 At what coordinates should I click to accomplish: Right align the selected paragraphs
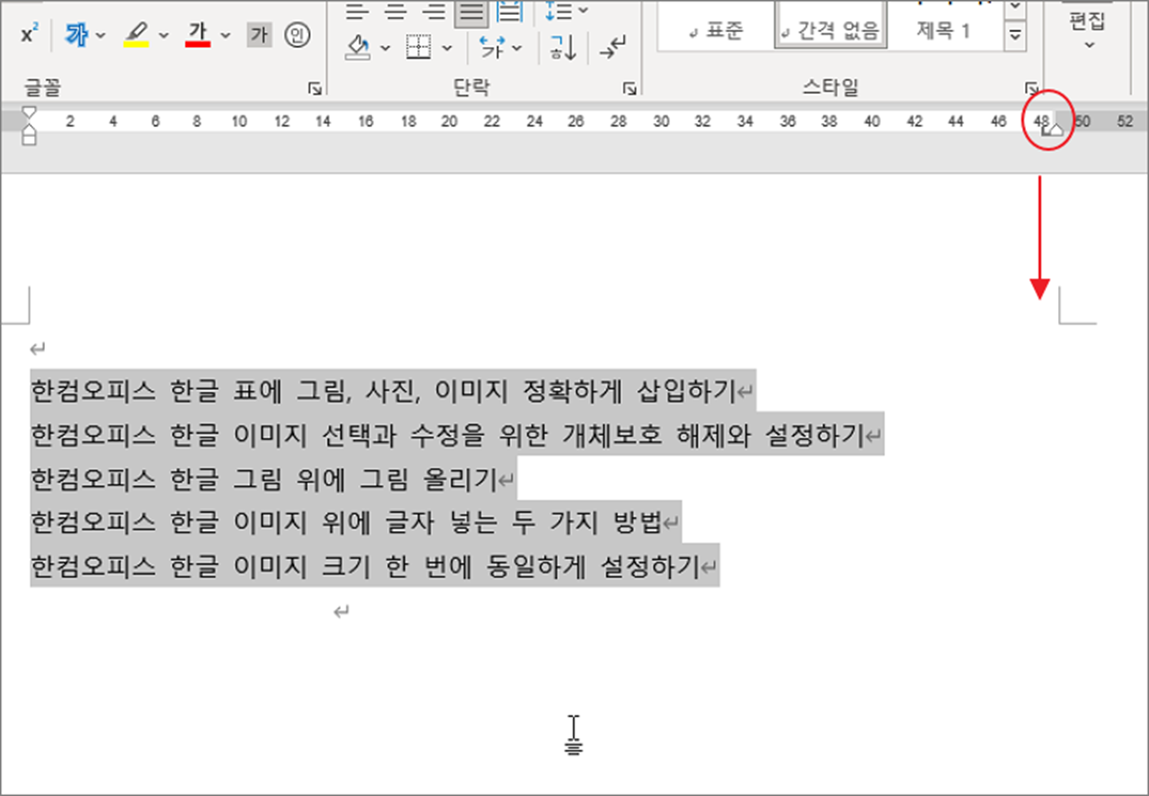tap(436, 10)
